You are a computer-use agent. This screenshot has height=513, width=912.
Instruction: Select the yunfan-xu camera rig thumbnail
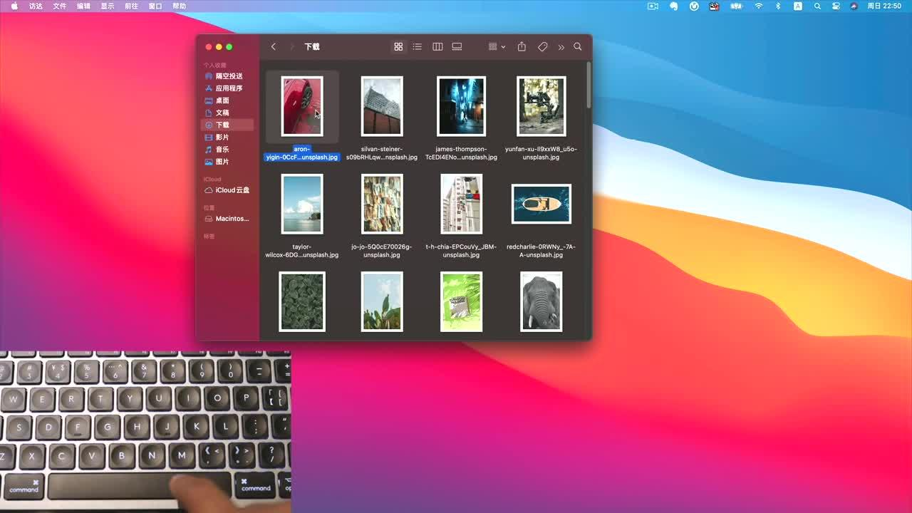541,106
